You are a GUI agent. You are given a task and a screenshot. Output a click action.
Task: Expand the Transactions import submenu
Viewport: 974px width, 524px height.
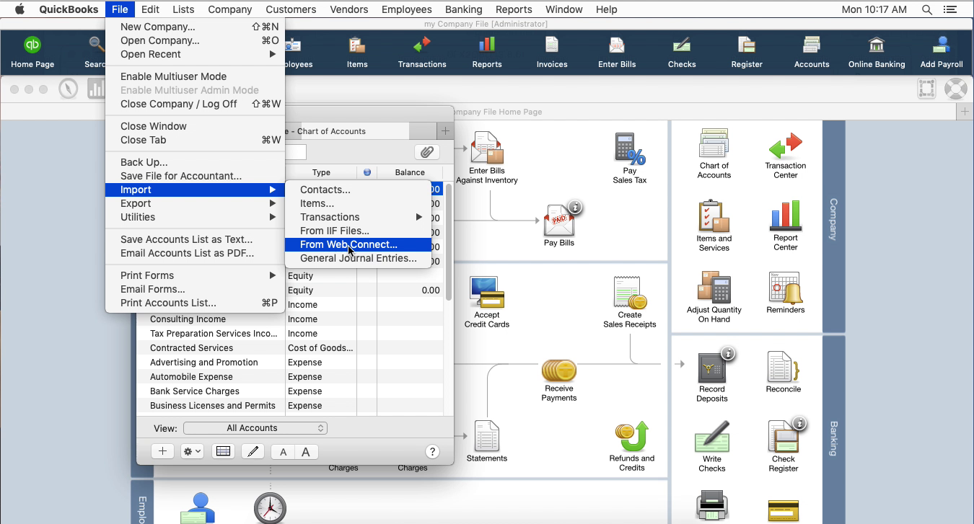(359, 217)
